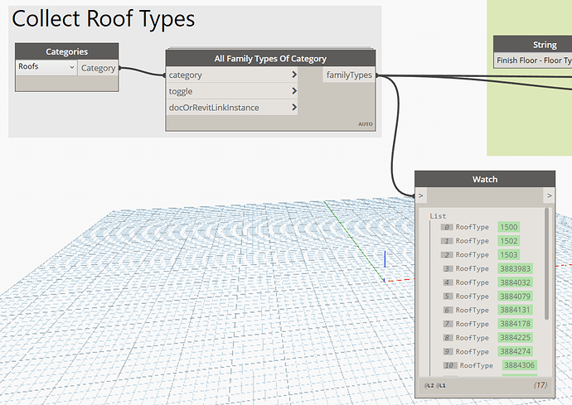Select the @L2 list level label
572x405 pixels.
click(429, 386)
